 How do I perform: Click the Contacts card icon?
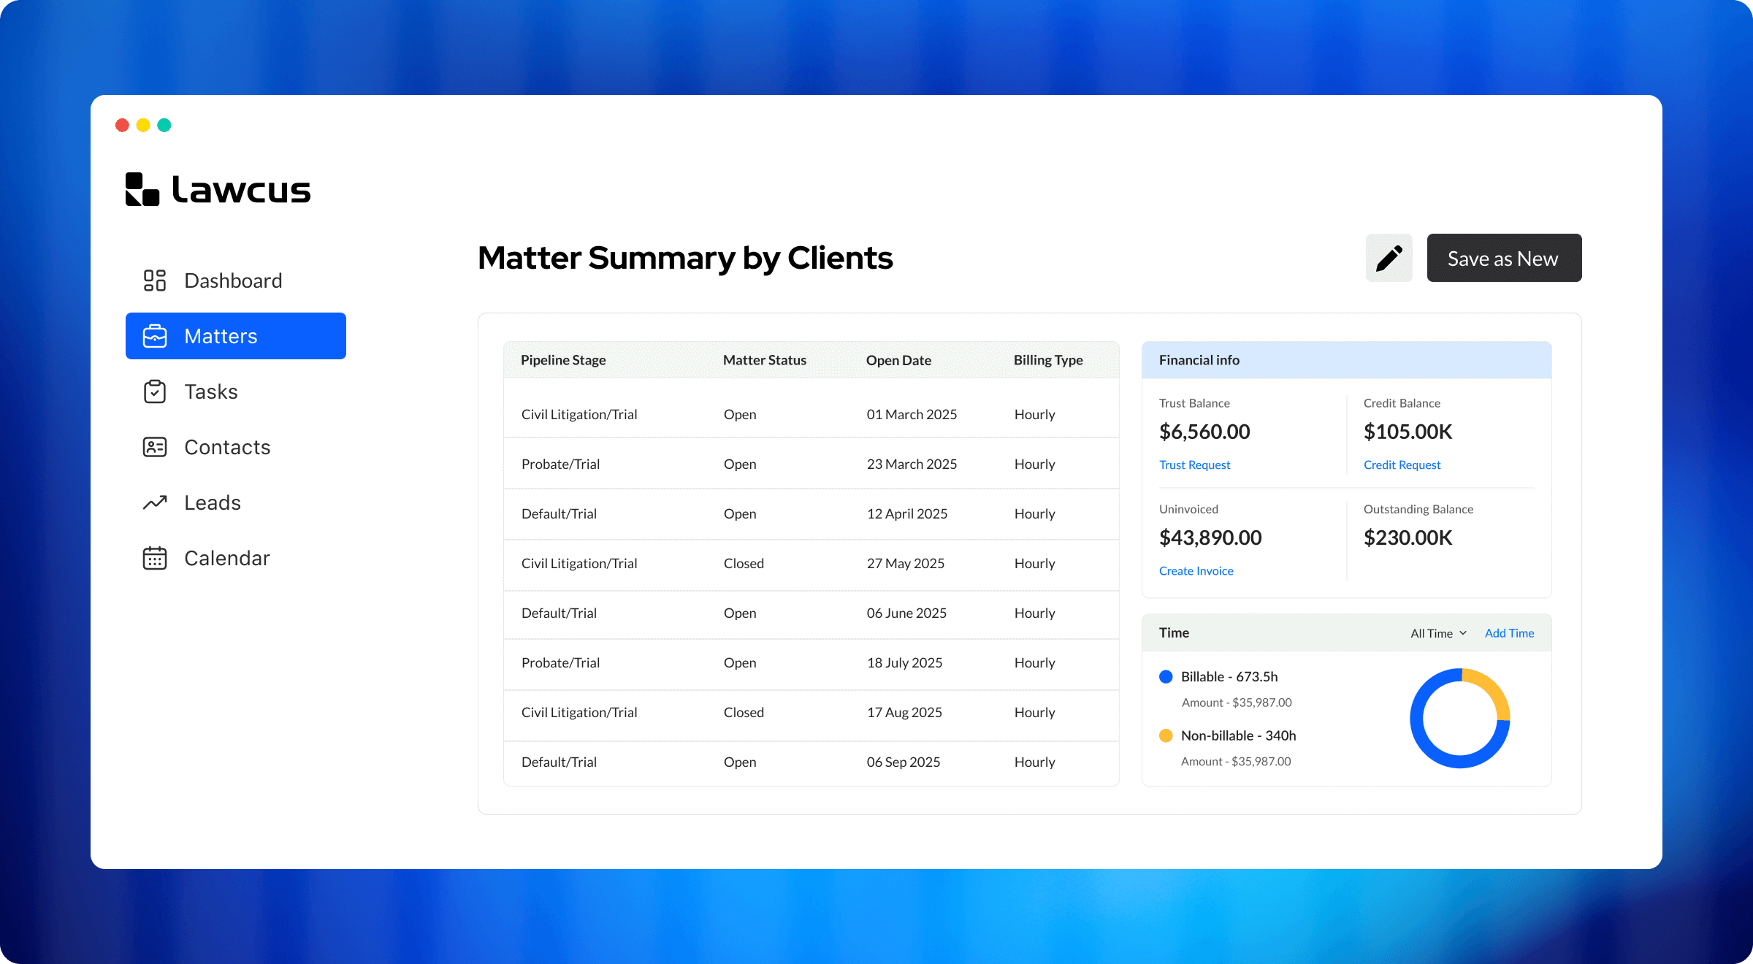pyautogui.click(x=155, y=447)
